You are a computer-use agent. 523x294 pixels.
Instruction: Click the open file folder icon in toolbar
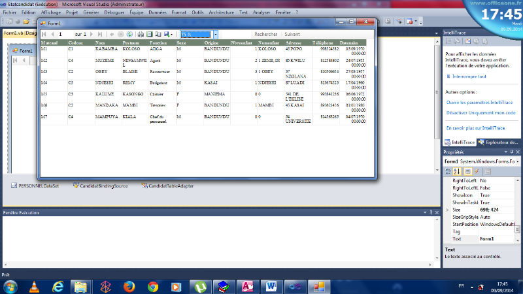[26, 22]
